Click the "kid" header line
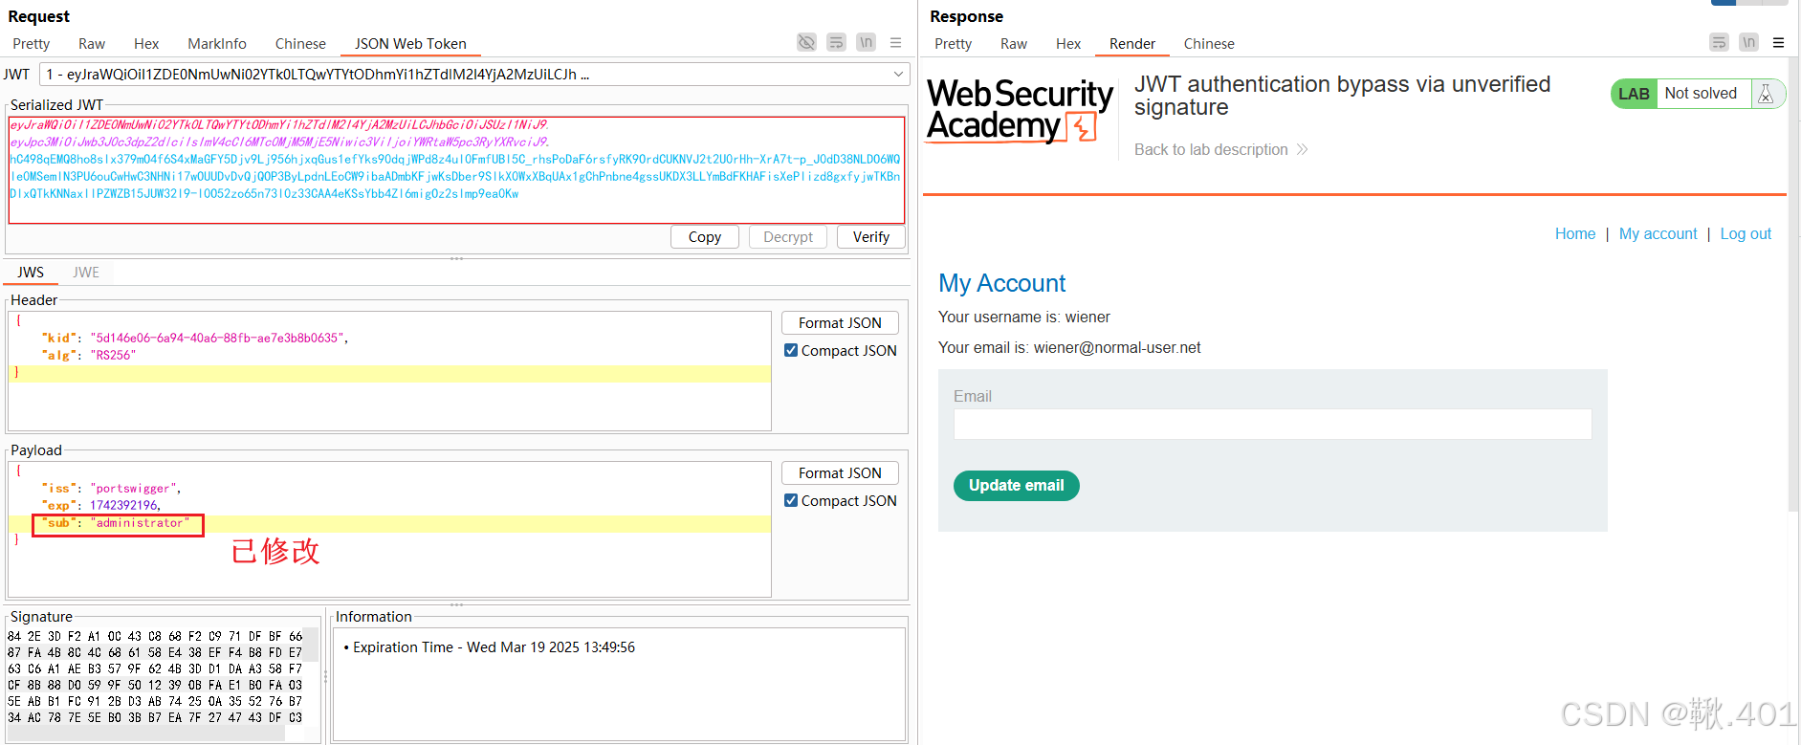Image resolution: width=1801 pixels, height=745 pixels. coord(194,338)
